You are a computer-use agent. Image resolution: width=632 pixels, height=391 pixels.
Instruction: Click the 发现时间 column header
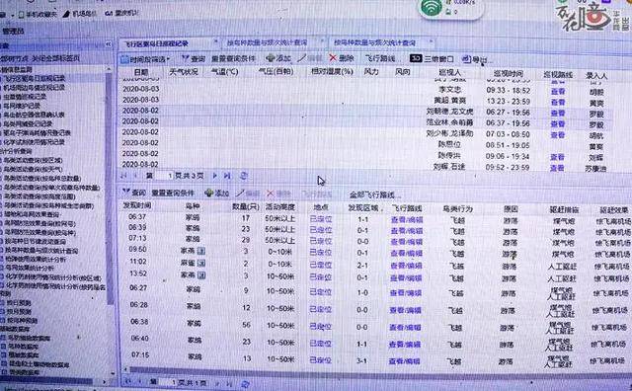tap(137, 205)
